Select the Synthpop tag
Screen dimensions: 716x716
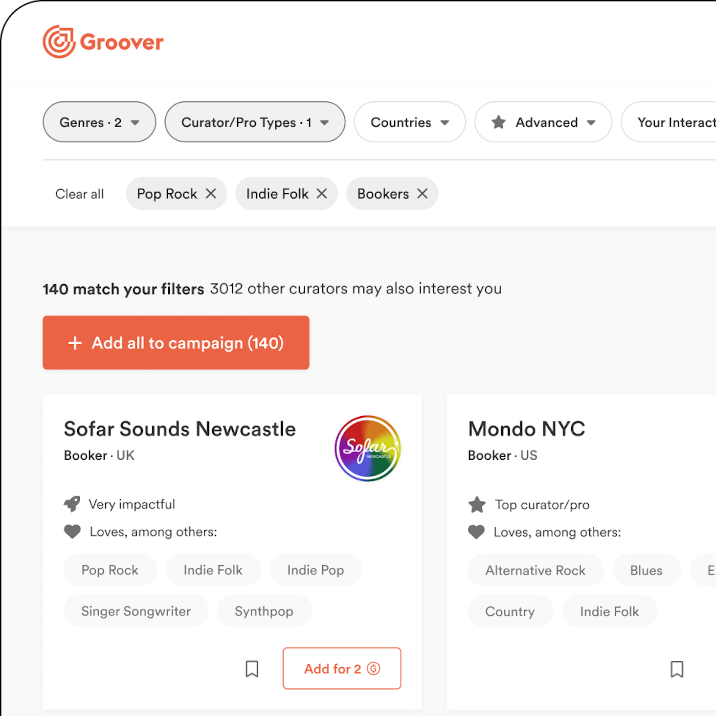pos(264,611)
